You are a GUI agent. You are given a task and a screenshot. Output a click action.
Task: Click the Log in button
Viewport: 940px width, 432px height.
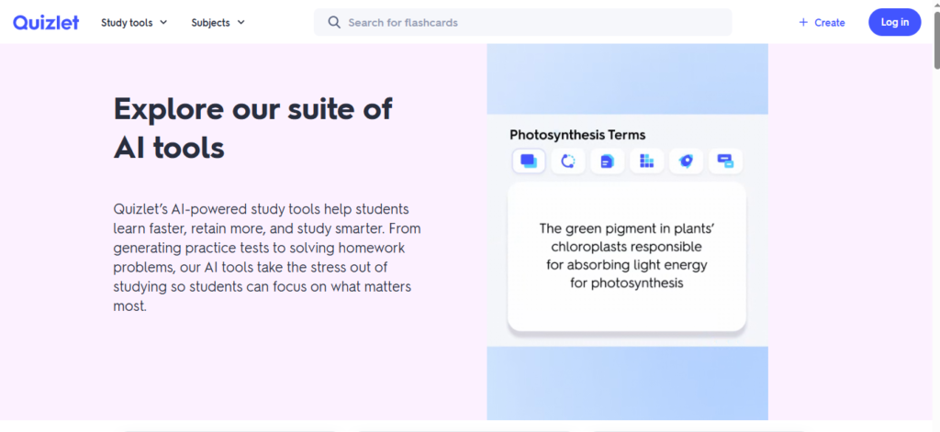(x=894, y=22)
